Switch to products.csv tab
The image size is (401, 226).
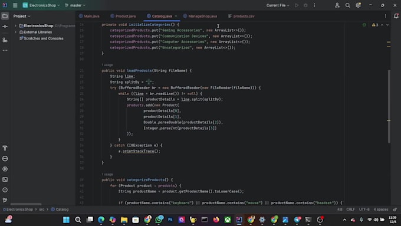[x=241, y=16]
